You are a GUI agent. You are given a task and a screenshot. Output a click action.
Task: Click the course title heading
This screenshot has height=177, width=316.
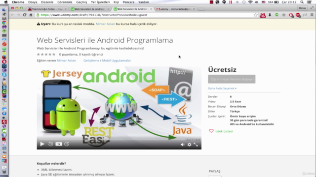pyautogui.click(x=105, y=40)
